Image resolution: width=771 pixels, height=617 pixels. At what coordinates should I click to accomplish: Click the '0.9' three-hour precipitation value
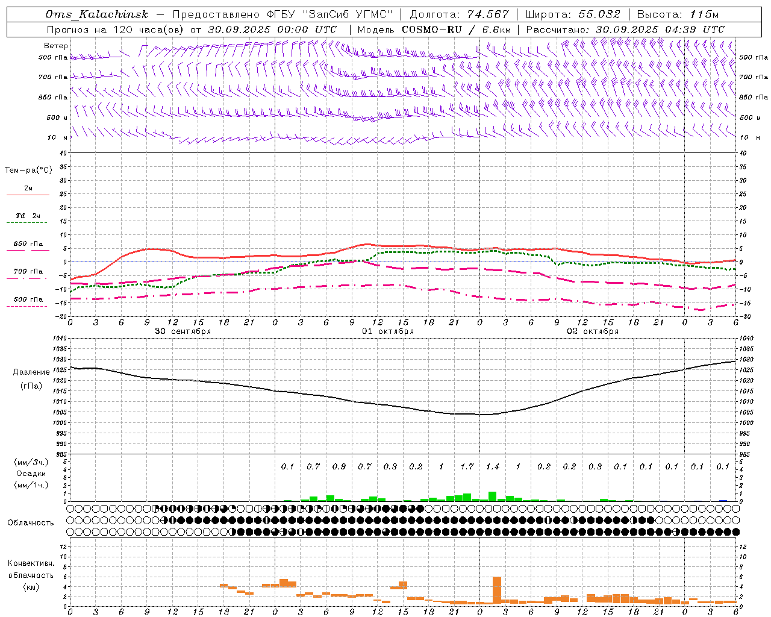[339, 466]
